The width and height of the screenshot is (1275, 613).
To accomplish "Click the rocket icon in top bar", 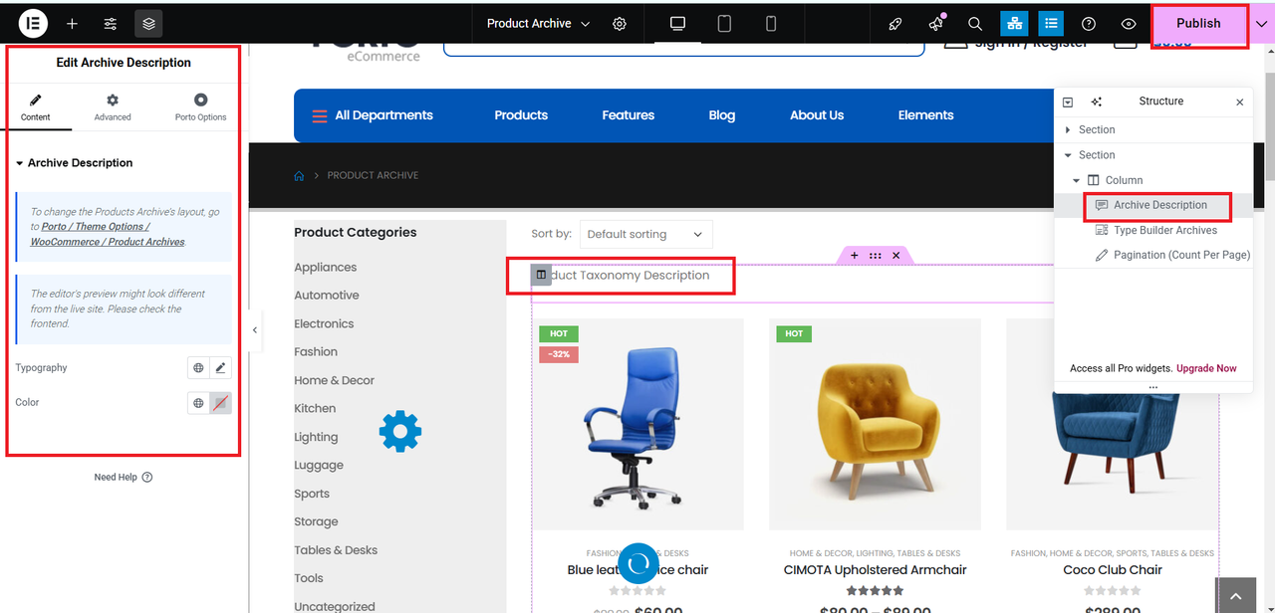I will 894,24.
